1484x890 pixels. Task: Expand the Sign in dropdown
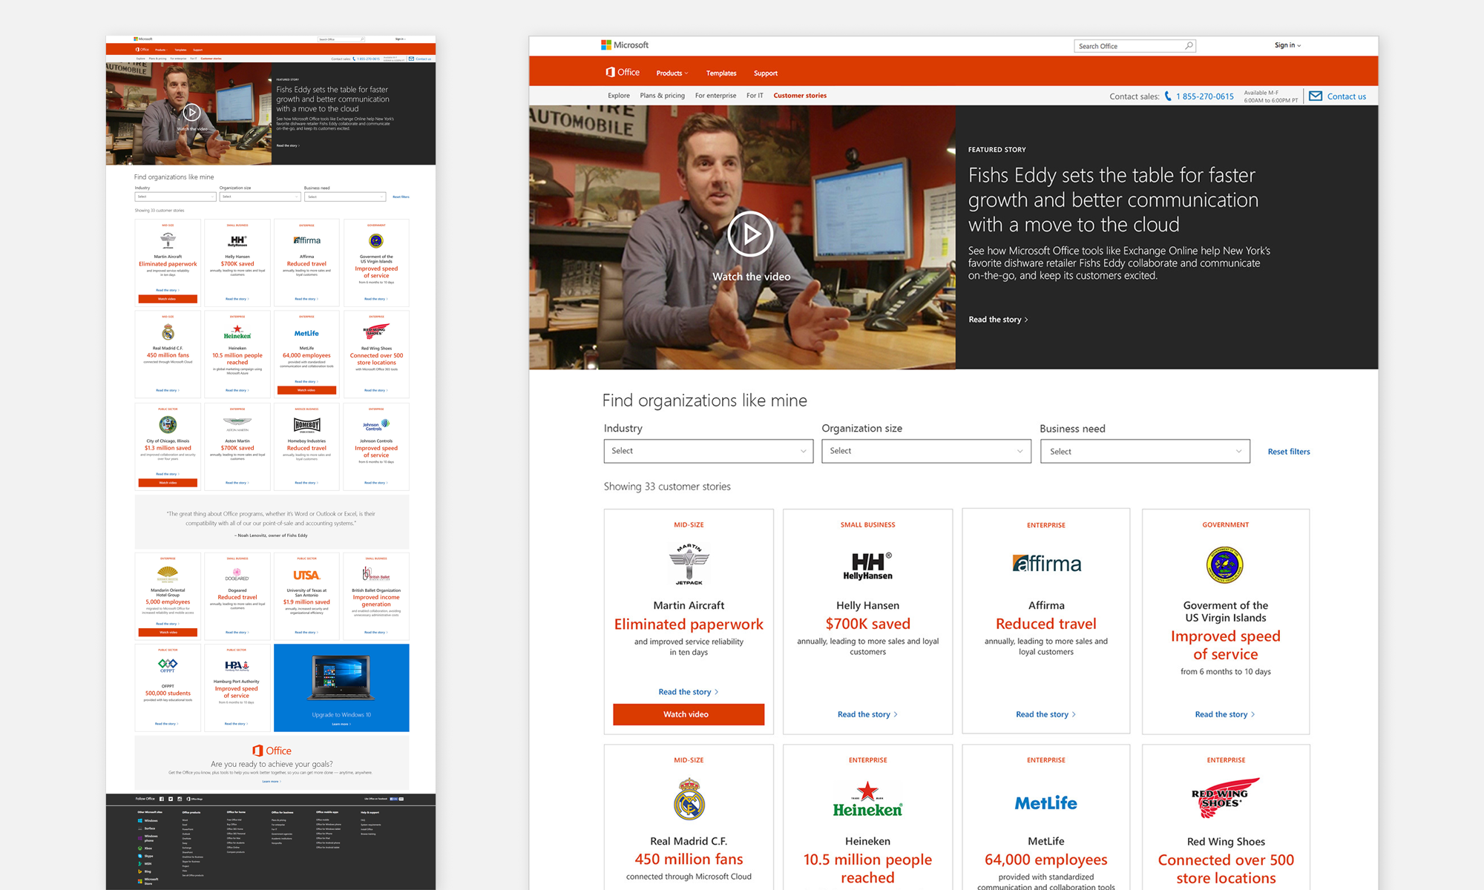1287,45
